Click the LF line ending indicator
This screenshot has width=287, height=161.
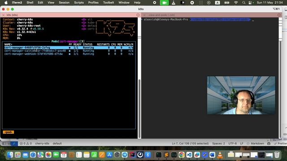pyautogui.click(x=242, y=144)
